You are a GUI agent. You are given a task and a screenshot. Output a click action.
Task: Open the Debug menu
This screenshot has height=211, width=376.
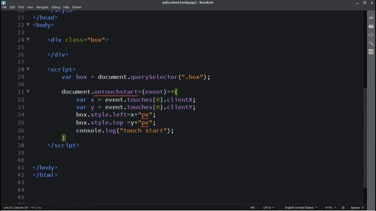(x=56, y=7)
